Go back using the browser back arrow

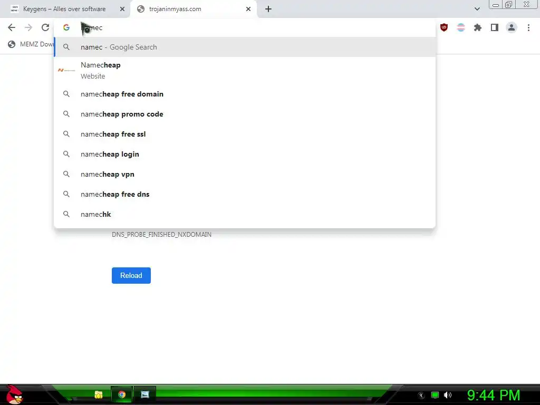coord(12,27)
